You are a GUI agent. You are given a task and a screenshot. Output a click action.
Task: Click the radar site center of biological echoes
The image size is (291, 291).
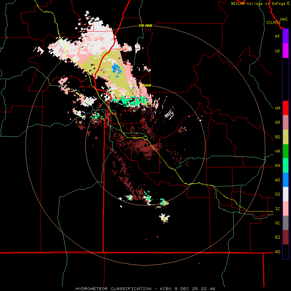[x=145, y=146]
